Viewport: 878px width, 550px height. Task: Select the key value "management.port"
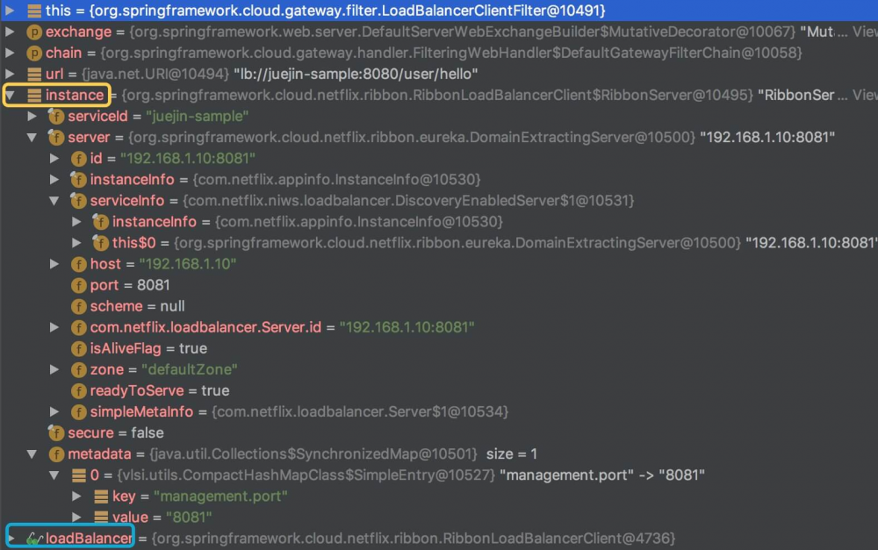pyautogui.click(x=220, y=496)
